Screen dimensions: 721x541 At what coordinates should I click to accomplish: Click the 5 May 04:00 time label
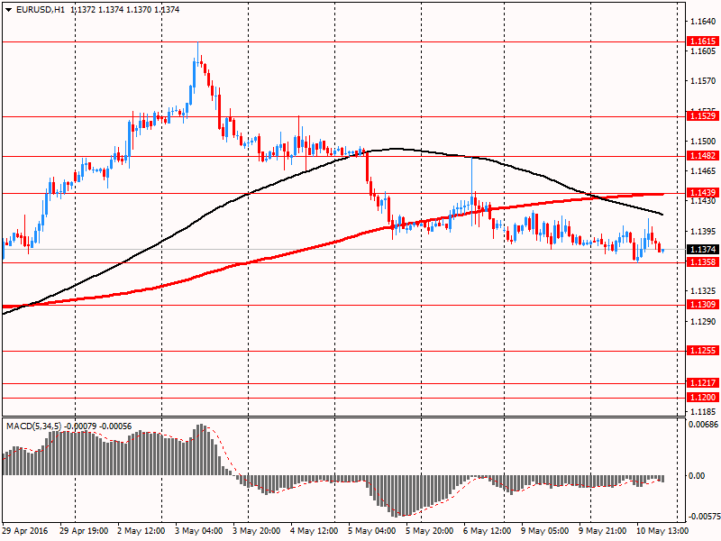[x=372, y=531]
